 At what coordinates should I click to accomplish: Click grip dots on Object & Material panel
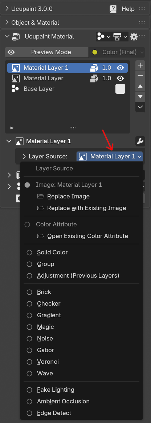coord(142,23)
